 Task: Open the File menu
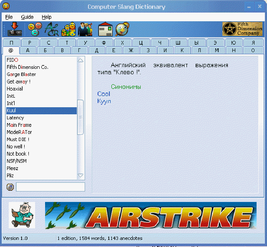[x=9, y=17]
